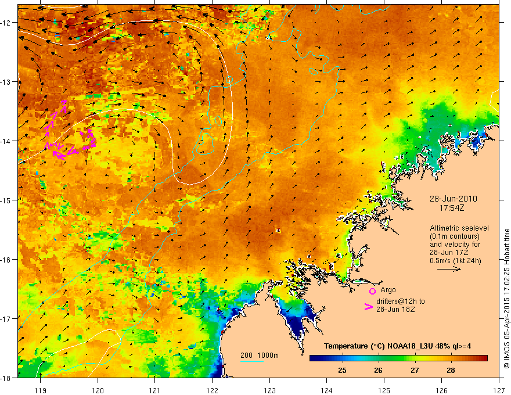Click the latitude axis label -16

pyautogui.click(x=6, y=260)
